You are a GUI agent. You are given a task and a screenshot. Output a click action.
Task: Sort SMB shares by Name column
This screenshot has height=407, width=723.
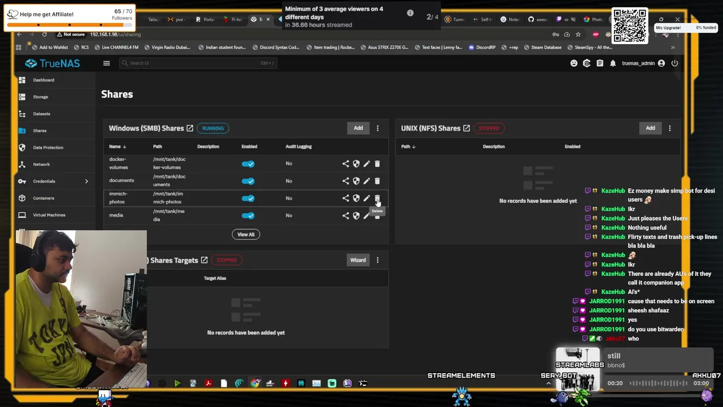tap(117, 146)
